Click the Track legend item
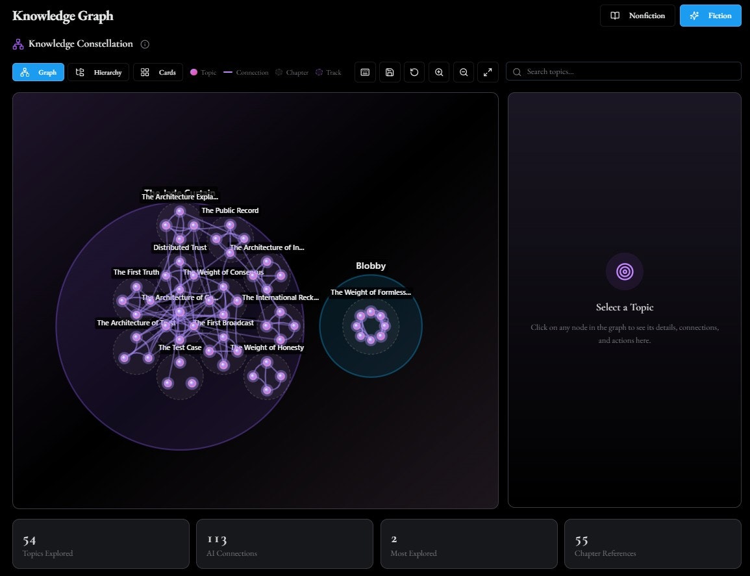 click(329, 72)
